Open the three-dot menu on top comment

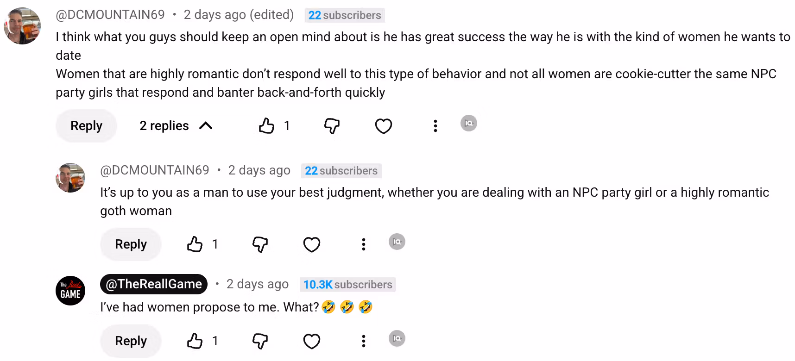(x=435, y=126)
